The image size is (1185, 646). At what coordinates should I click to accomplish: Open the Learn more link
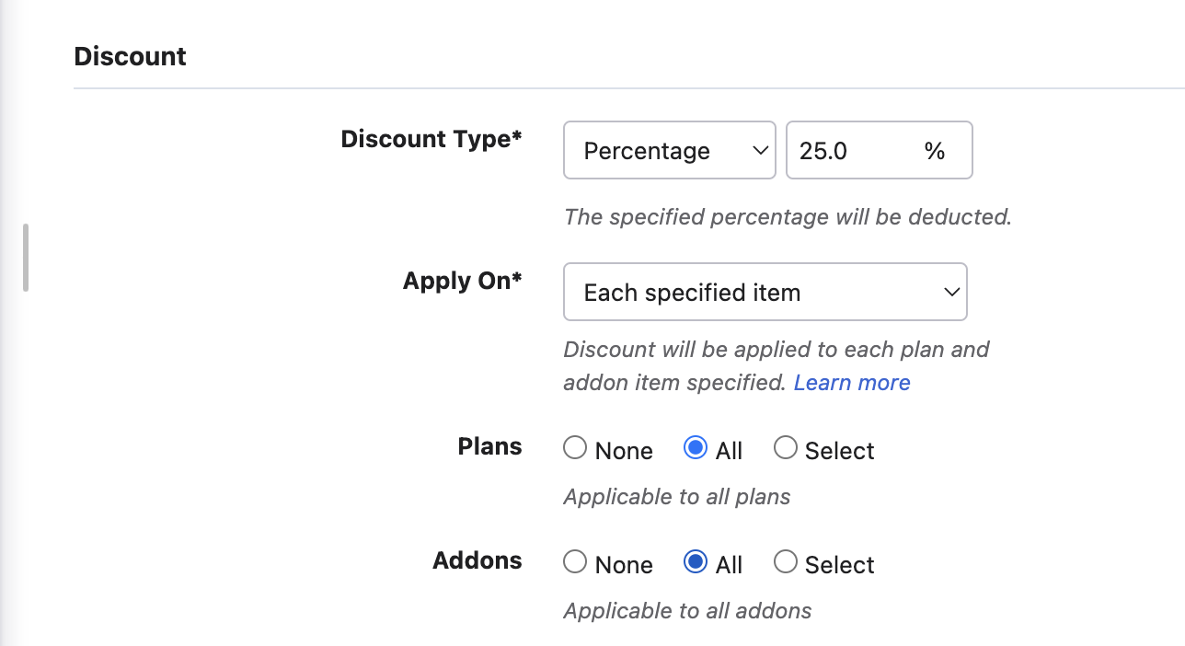(x=852, y=383)
